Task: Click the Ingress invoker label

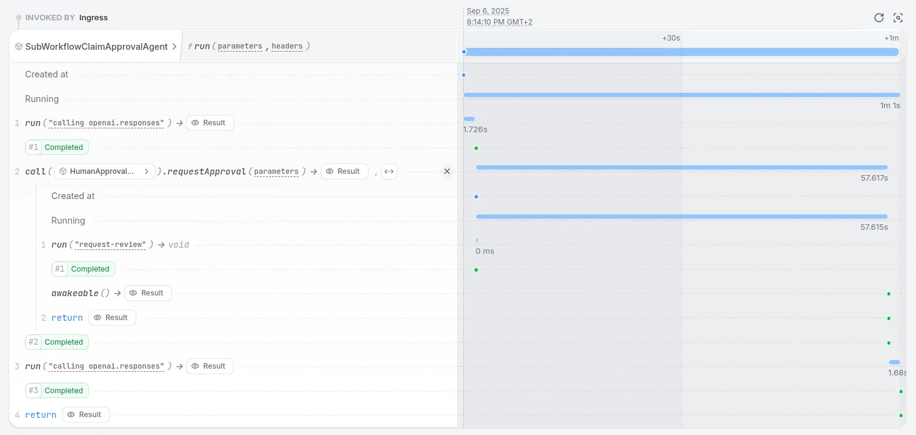Action: (x=93, y=18)
